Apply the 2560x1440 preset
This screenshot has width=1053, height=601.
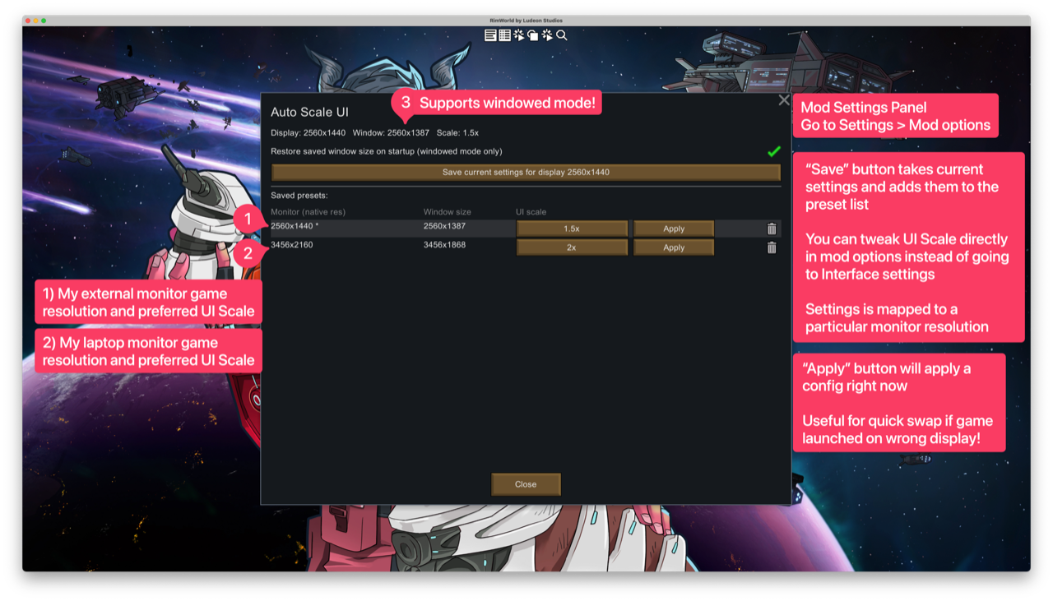pos(674,229)
